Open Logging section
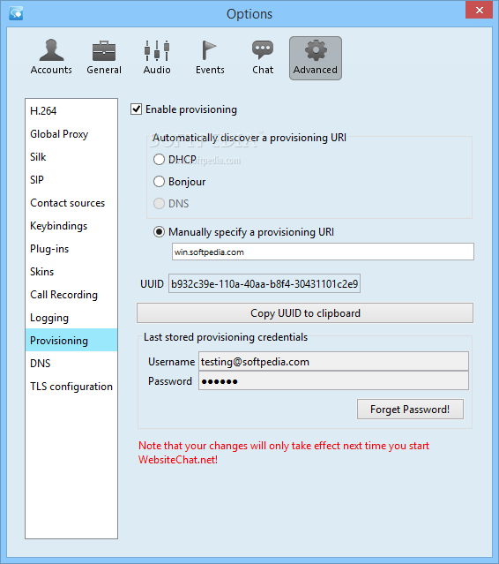Screen dimensions: 499x564 pos(71,318)
